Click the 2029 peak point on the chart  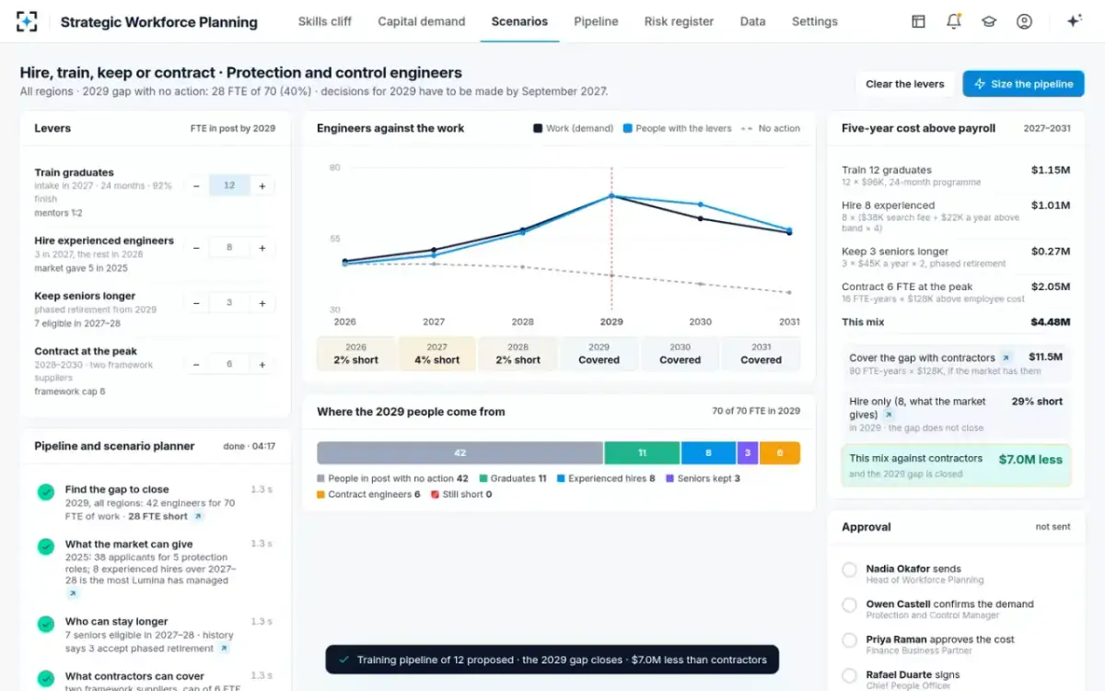click(611, 195)
